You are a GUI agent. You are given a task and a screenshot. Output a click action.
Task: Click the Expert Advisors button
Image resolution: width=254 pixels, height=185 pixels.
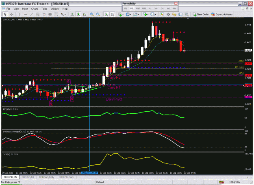click(x=221, y=14)
